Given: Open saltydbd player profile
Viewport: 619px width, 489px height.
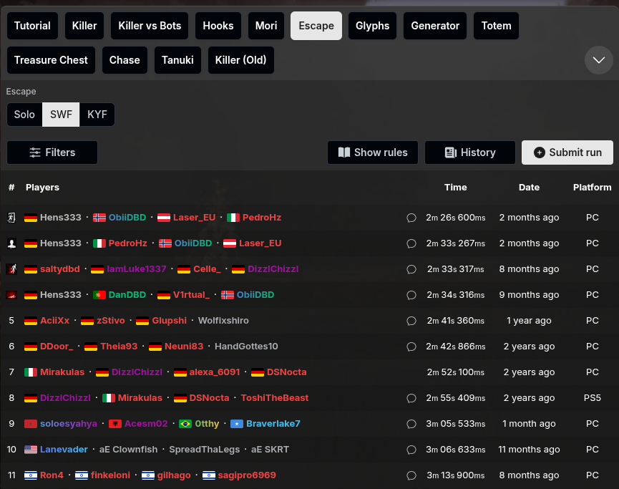Looking at the screenshot, I should (x=60, y=269).
